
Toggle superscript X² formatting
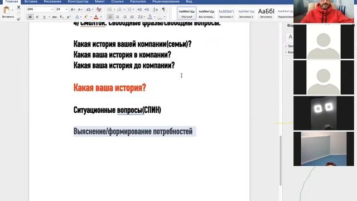[x=69, y=17]
